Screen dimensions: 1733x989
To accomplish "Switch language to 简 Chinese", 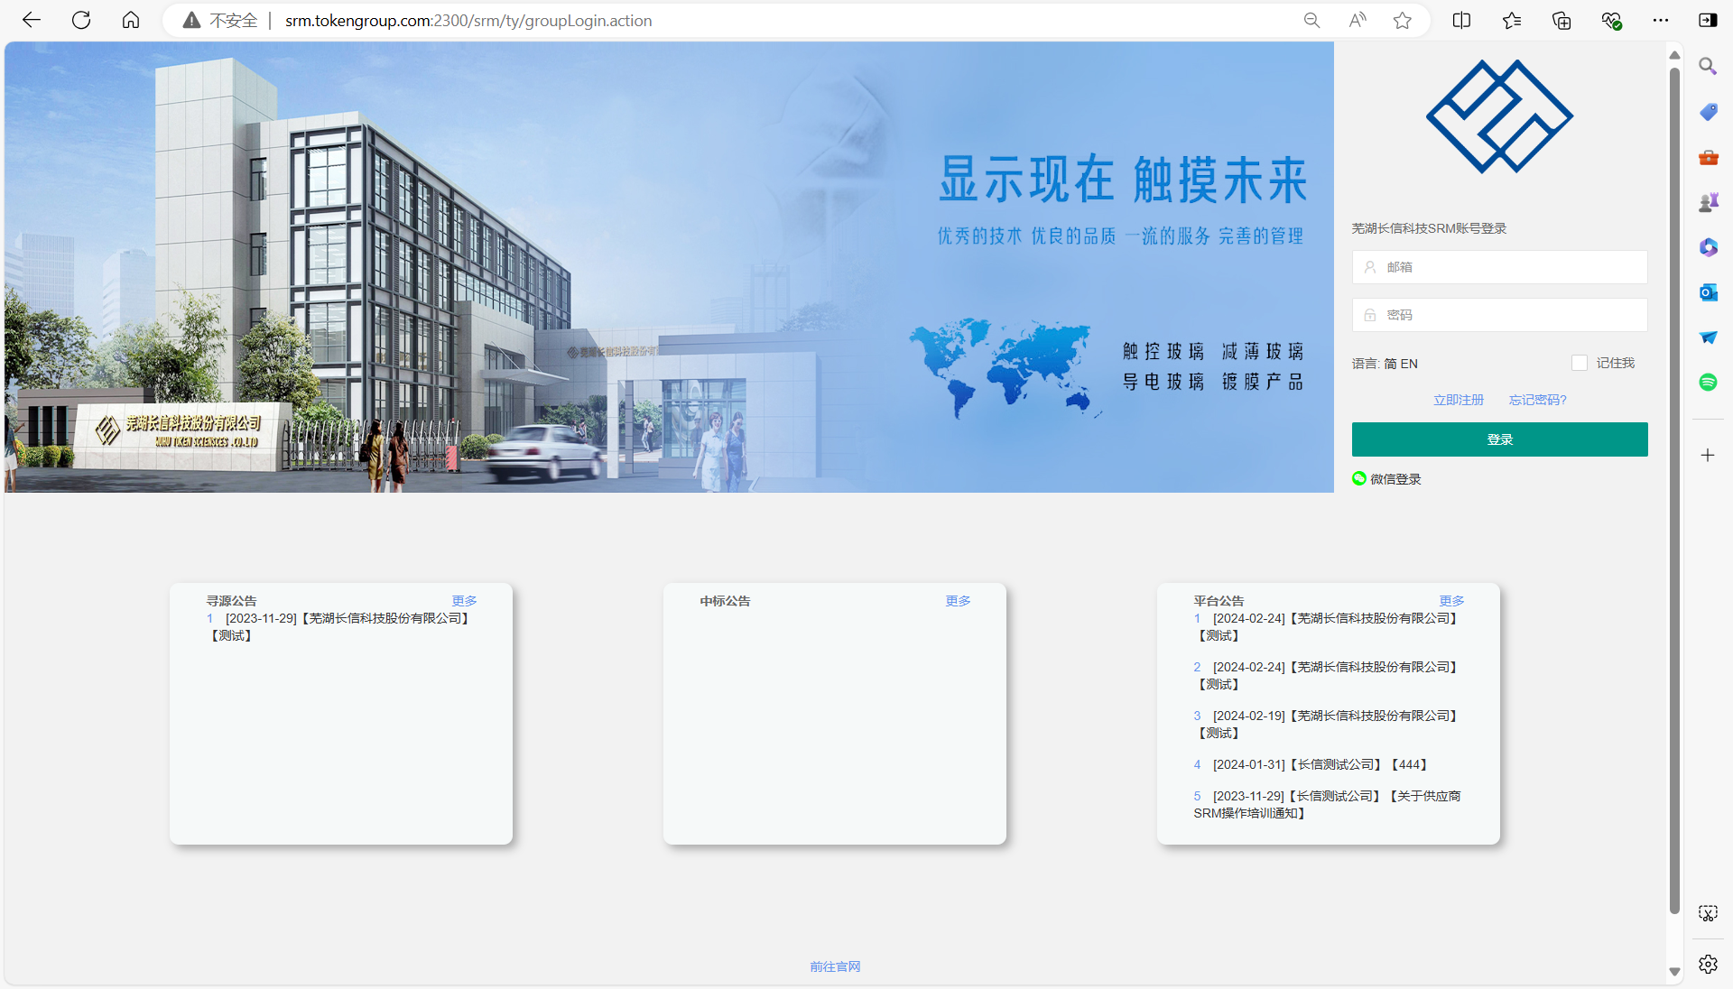I will (x=1390, y=364).
